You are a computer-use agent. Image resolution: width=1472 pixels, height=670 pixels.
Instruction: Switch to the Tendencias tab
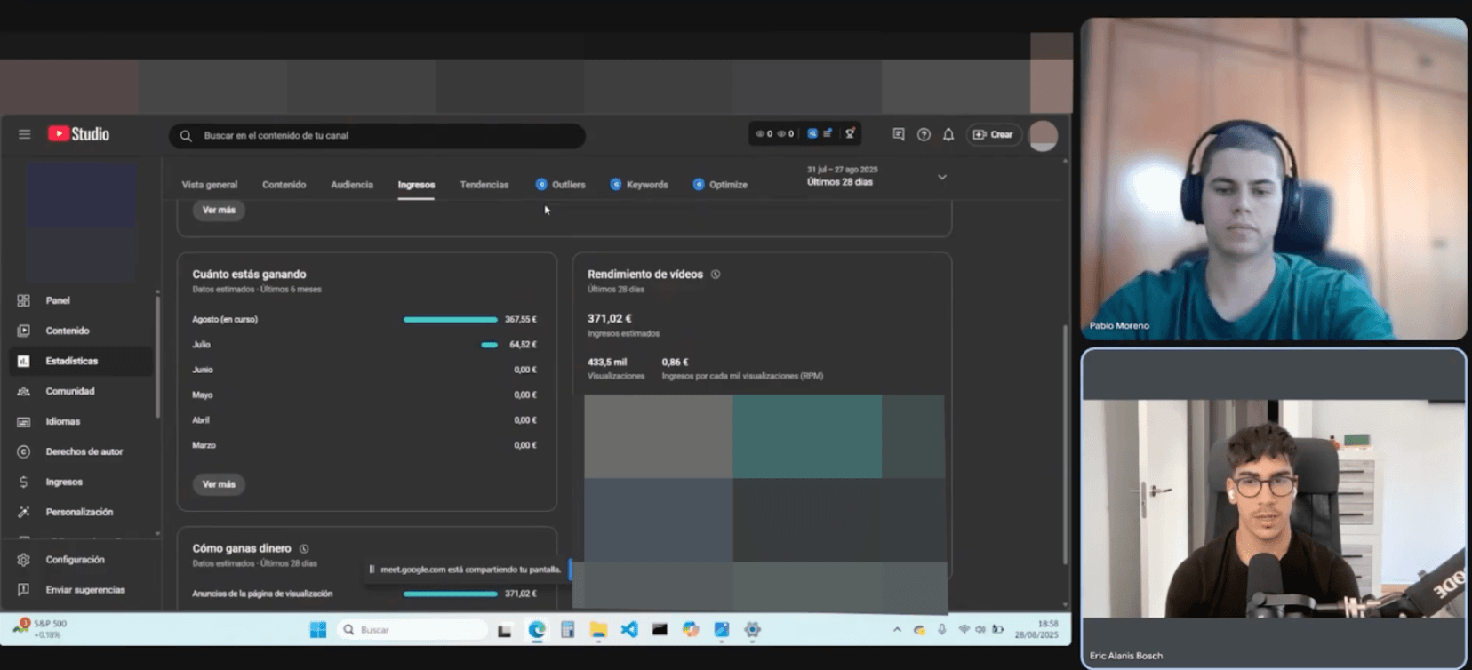pos(484,185)
